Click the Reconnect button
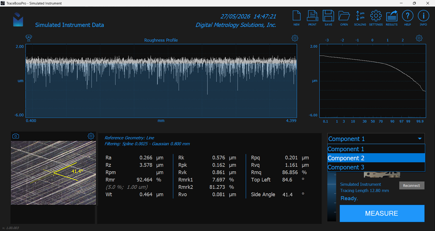The height and width of the screenshot is (231, 435). click(412, 185)
